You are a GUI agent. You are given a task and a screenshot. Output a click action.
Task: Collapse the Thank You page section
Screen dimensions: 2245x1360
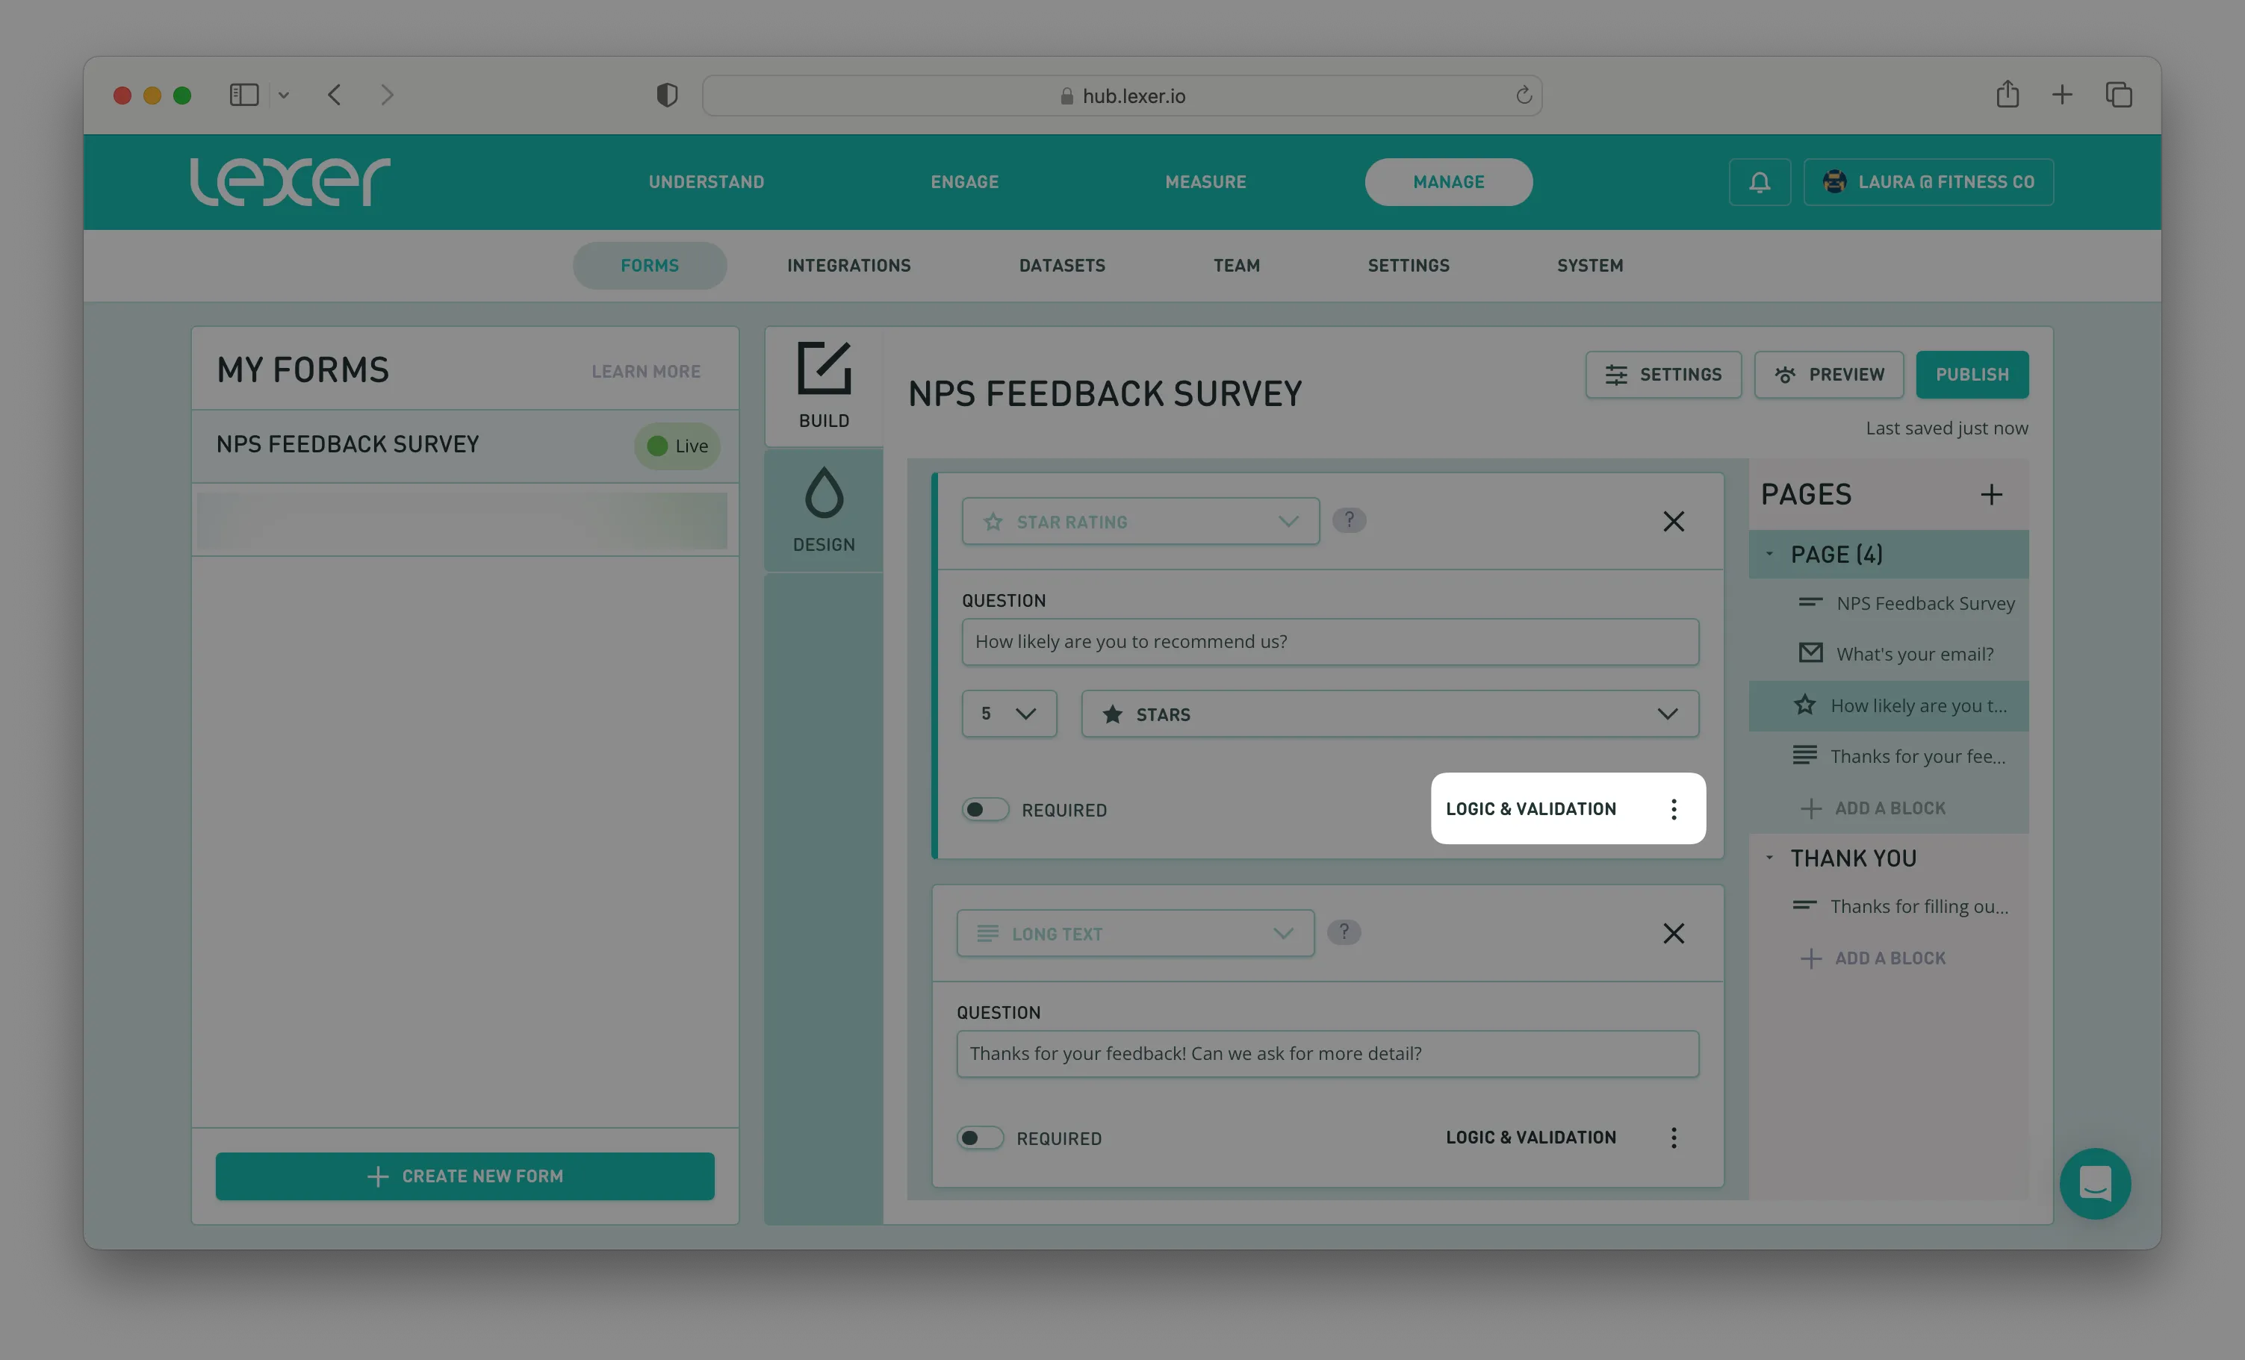[x=1769, y=858]
